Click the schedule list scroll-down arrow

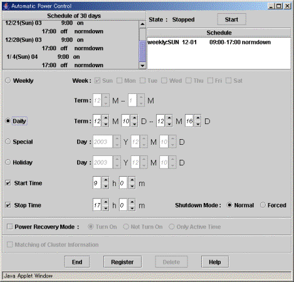142,66
